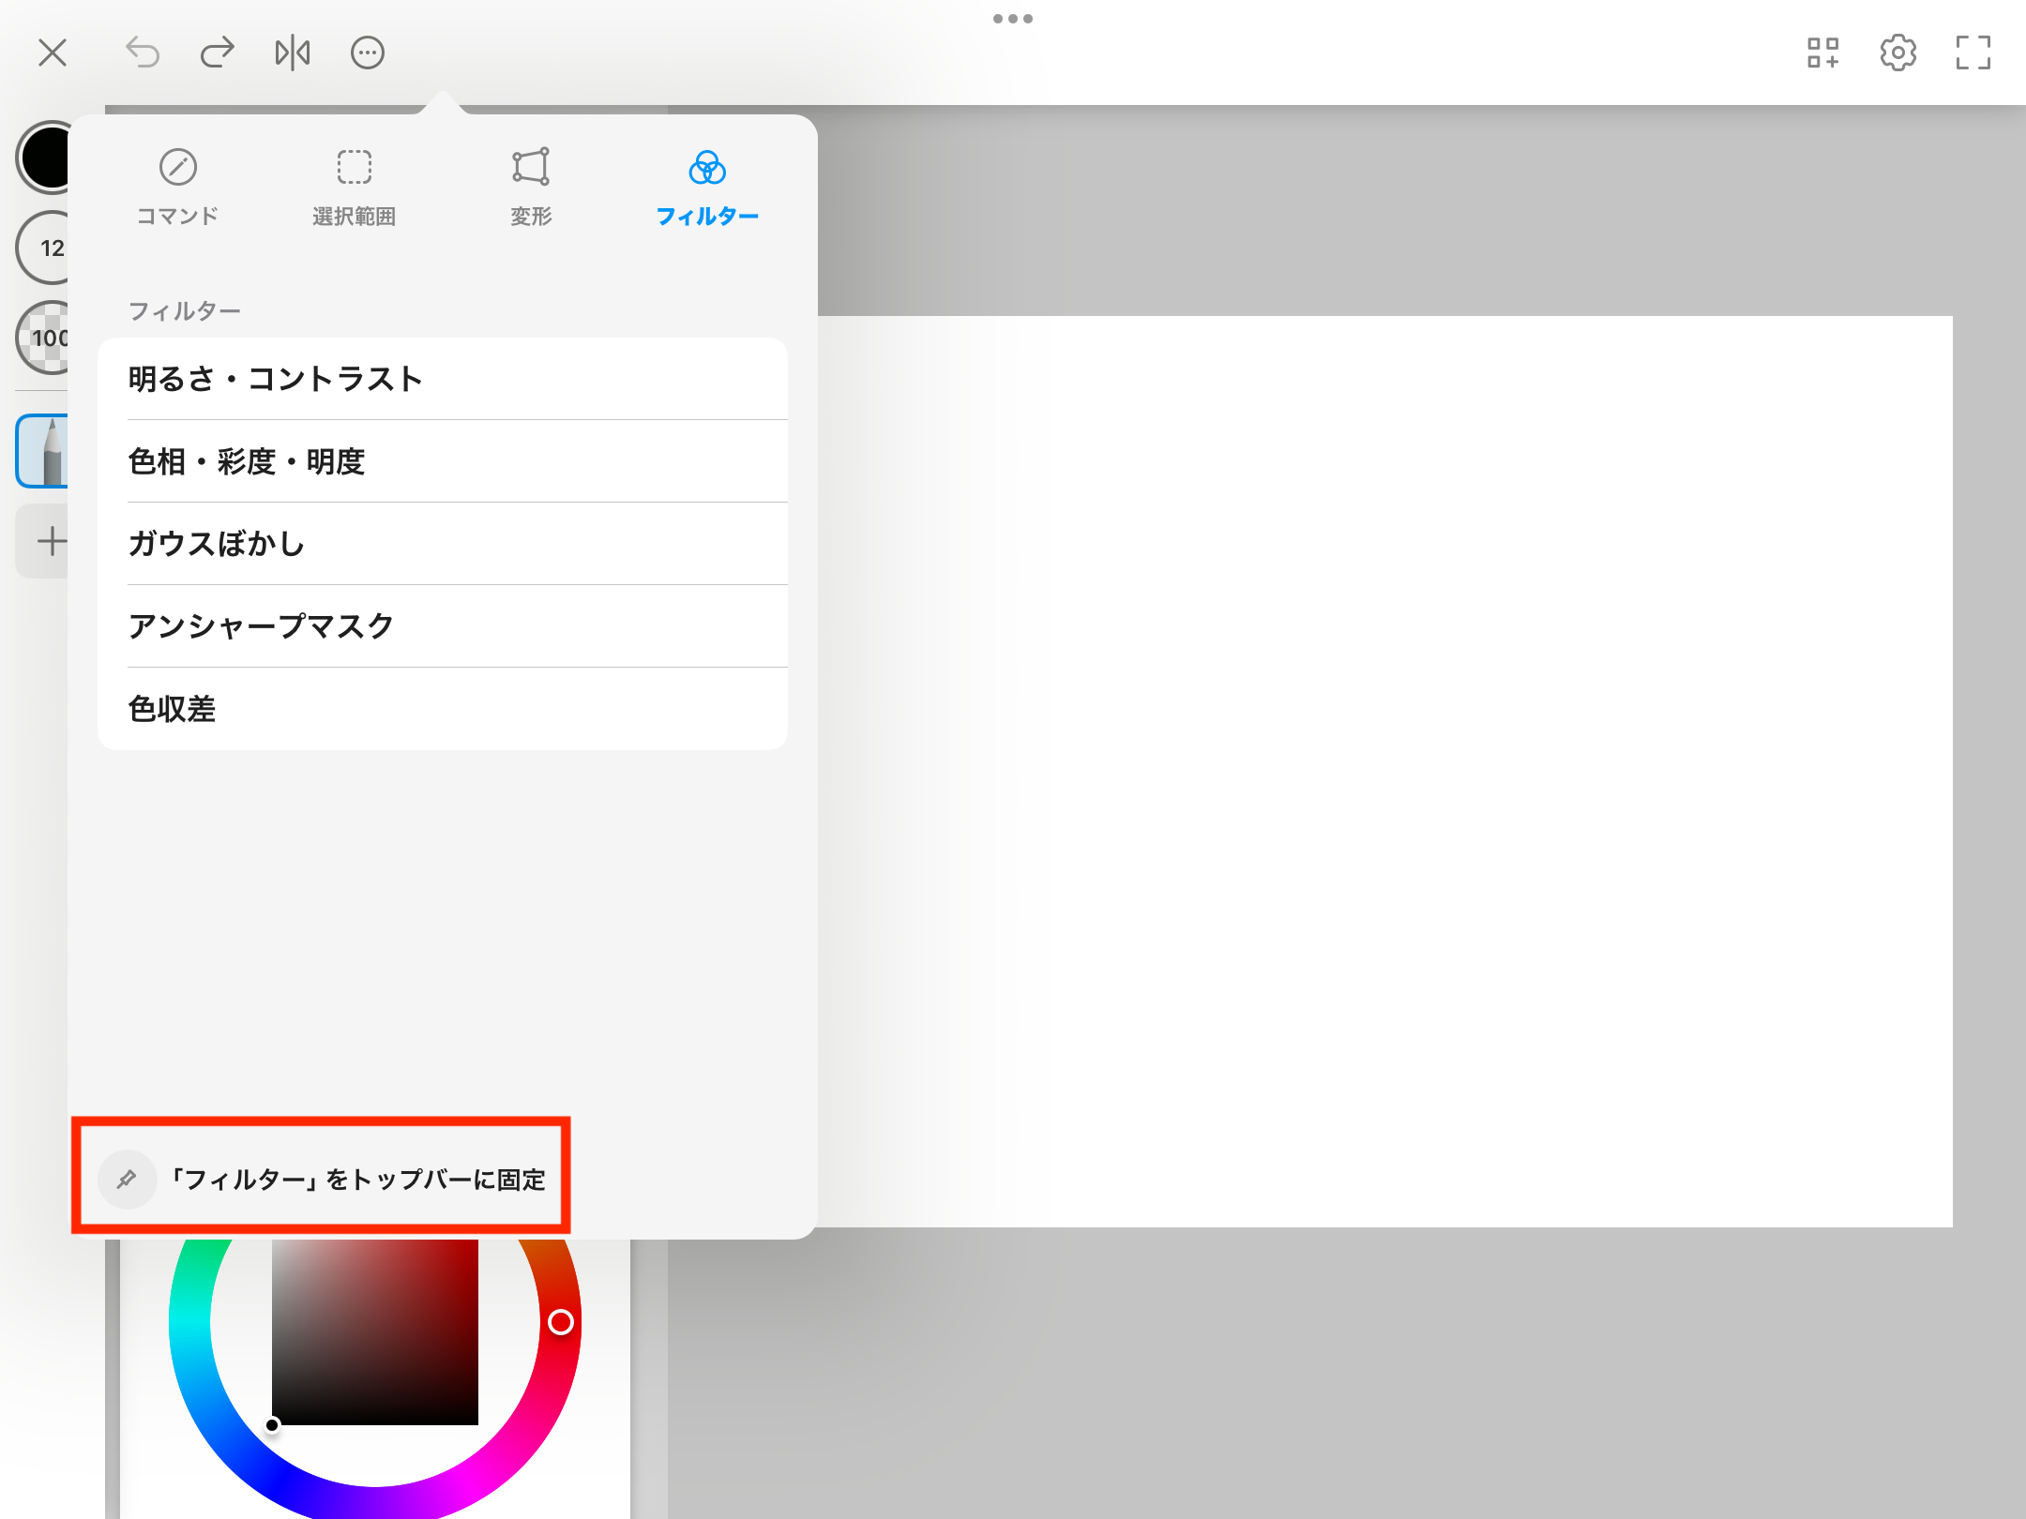Open the settings gear

click(1897, 53)
